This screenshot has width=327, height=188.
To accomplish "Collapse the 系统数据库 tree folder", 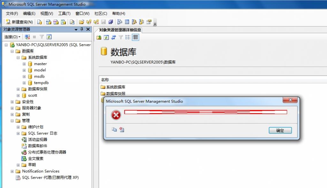I will pyautogui.click(x=18, y=57).
